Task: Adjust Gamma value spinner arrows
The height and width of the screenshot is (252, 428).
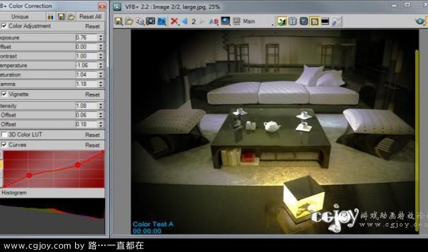Action: [101, 84]
